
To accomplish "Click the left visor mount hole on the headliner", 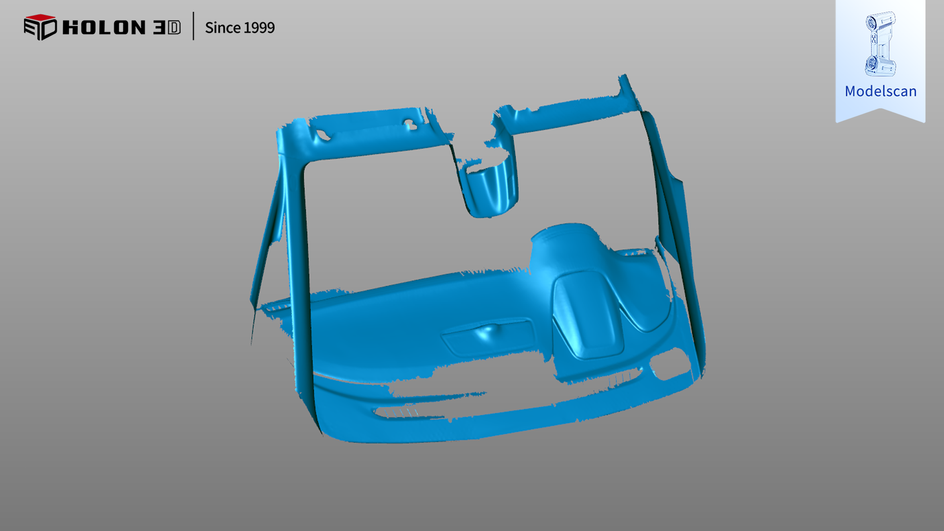I will pos(323,135).
